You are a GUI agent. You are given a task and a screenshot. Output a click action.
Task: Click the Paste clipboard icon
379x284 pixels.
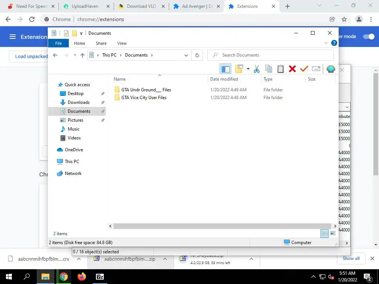281,69
